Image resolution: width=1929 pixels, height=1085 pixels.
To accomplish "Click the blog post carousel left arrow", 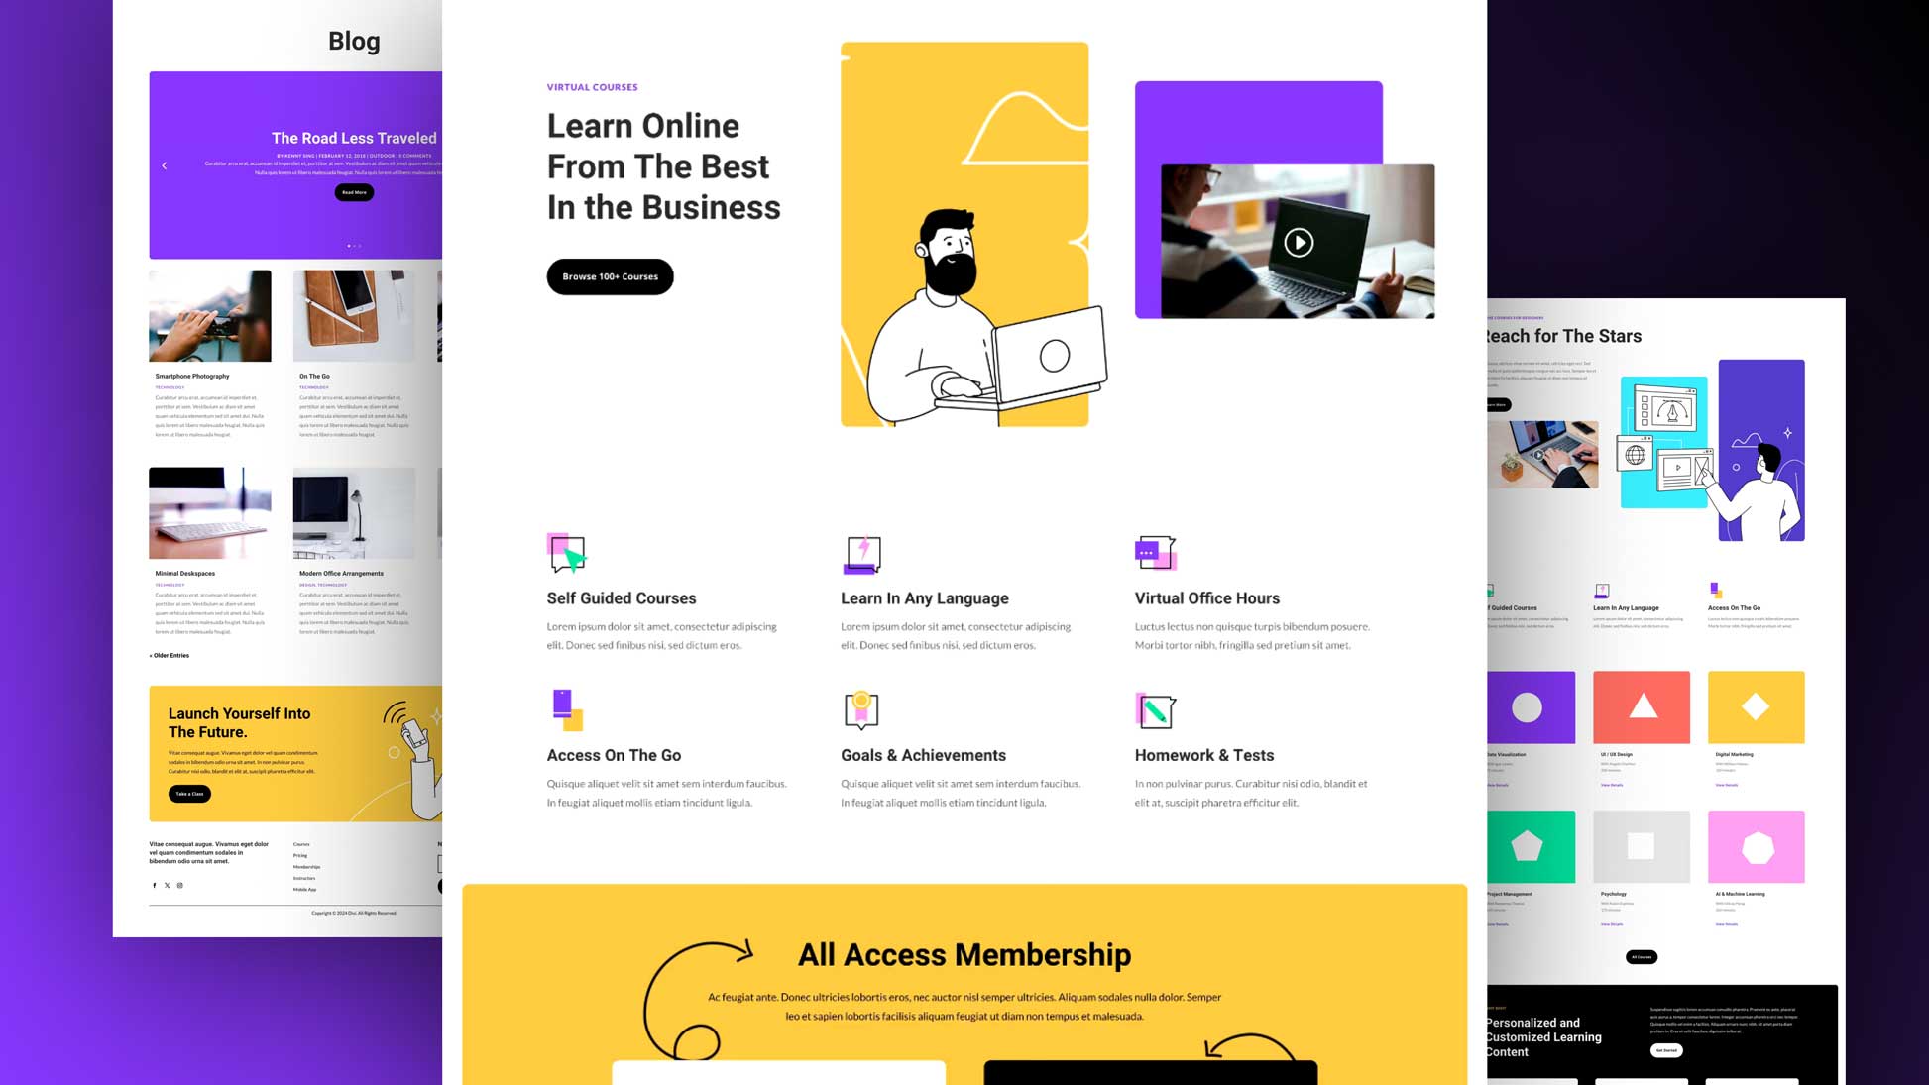I will pyautogui.click(x=163, y=165).
